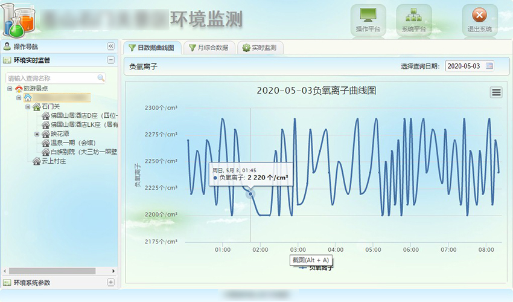Image resolution: width=513 pixels, height=302 pixels.
Task: Open the chart hamburger menu icon
Action: pyautogui.click(x=496, y=92)
